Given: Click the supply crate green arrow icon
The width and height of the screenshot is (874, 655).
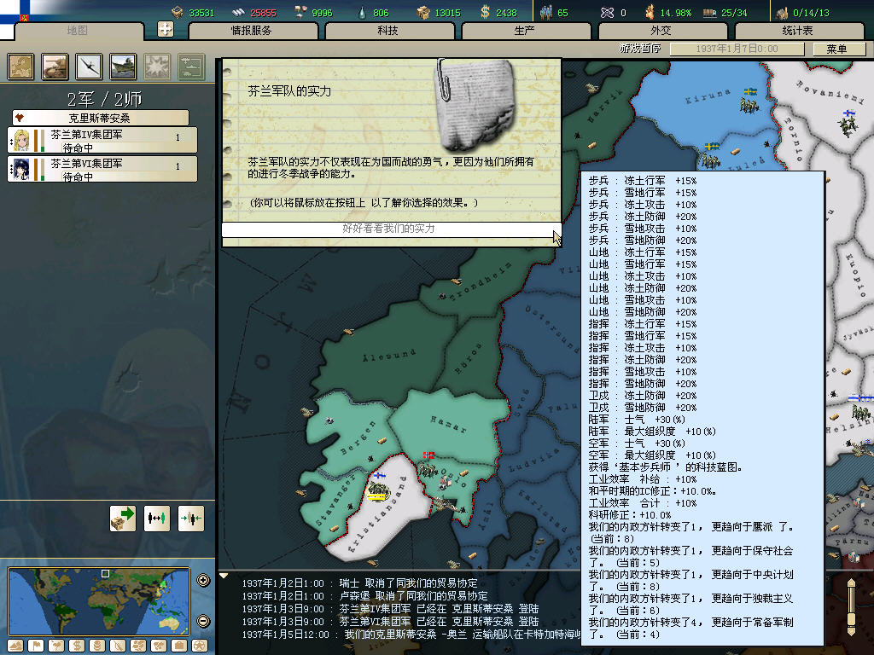Looking at the screenshot, I should [x=123, y=518].
